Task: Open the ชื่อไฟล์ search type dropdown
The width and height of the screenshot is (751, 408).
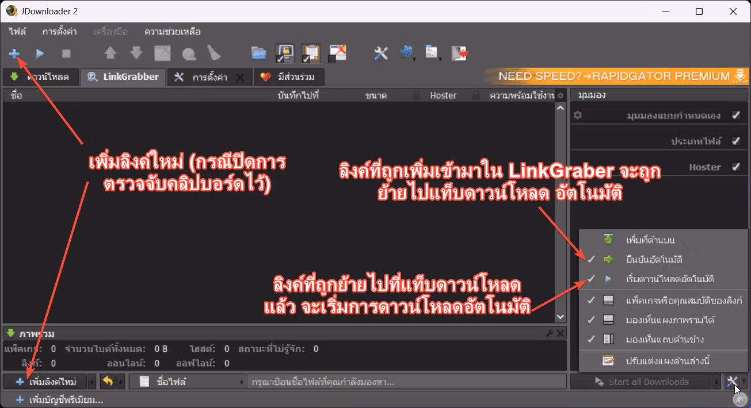Action: (x=188, y=382)
